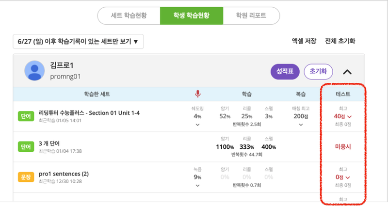Click the green 단어 badge for 리딩튜터 수능플러스
The height and width of the screenshot is (206, 388).
click(x=26, y=116)
